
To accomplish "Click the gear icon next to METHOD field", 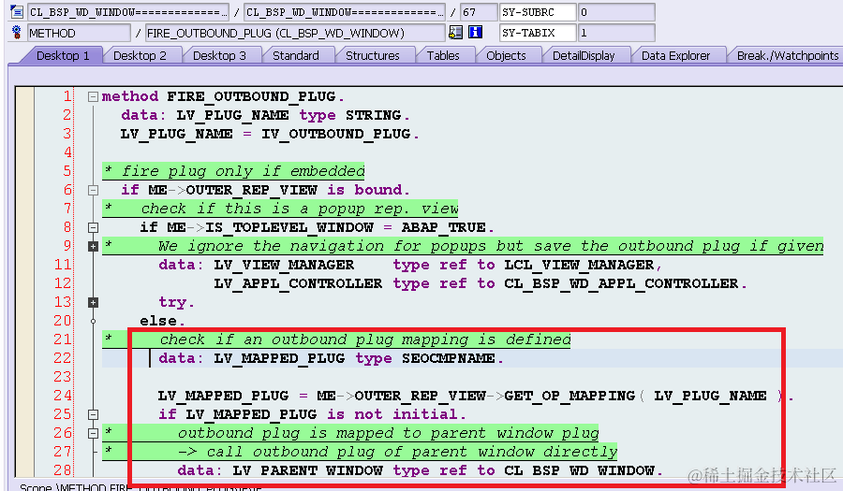I will pyautogui.click(x=17, y=32).
